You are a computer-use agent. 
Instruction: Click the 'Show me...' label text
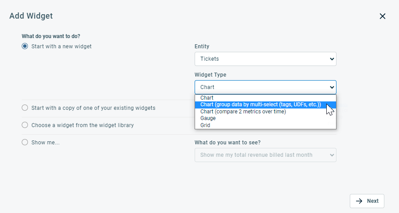(x=45, y=142)
